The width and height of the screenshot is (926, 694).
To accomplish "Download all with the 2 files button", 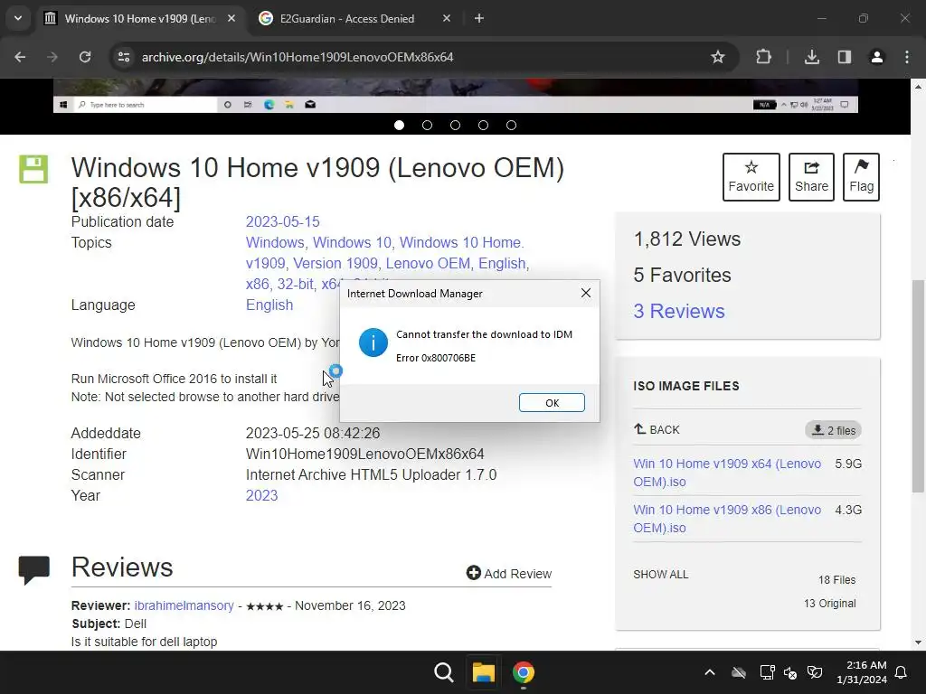I will tap(833, 430).
